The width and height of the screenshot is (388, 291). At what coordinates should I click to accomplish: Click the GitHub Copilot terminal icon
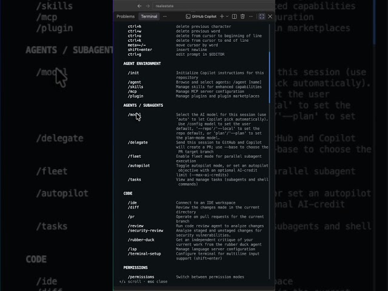pos(188,16)
